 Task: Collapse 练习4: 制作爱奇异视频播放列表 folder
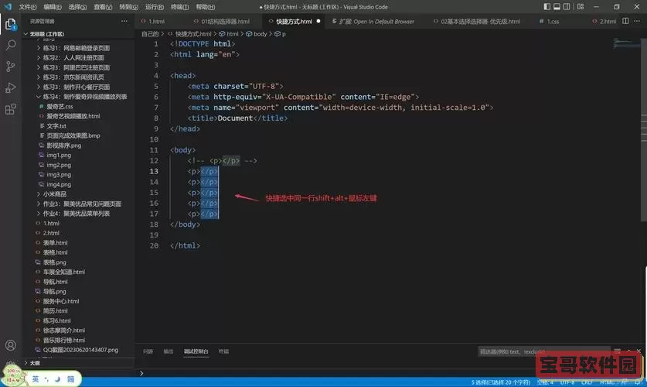(x=85, y=97)
